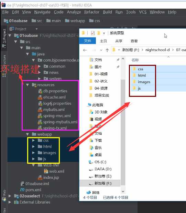Screen dimensions: 186x213
Task: Select ehcache.xml file icon
Action: (40, 97)
